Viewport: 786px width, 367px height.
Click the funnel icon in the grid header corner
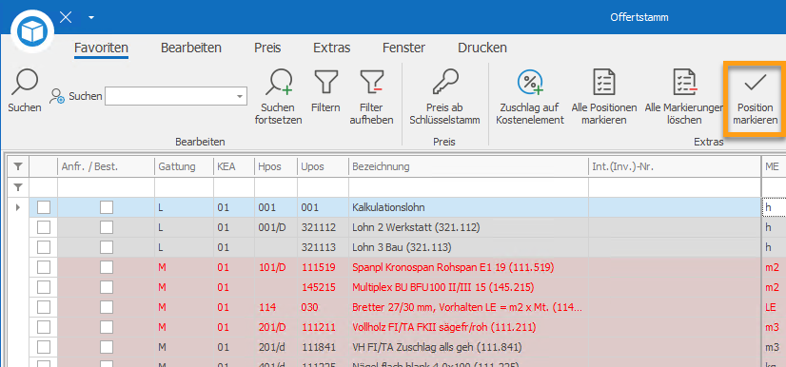(18, 166)
